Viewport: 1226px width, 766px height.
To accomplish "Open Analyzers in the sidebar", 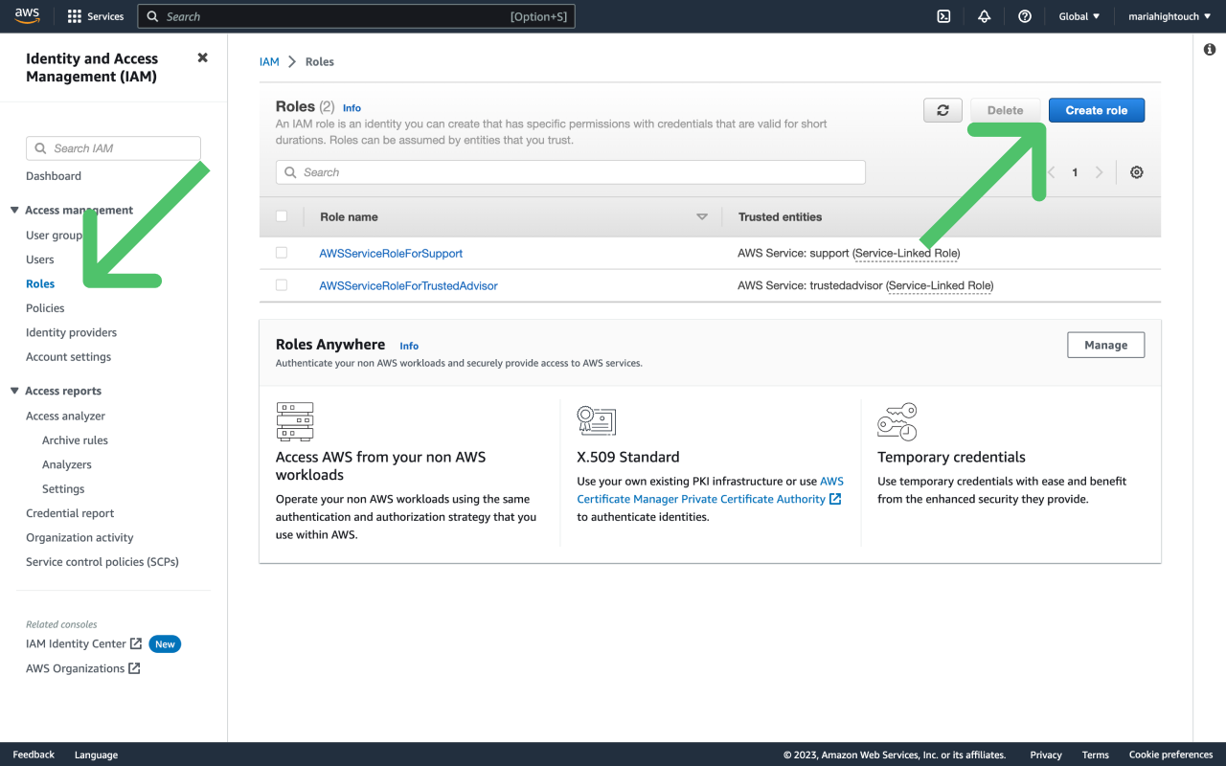I will pos(67,464).
